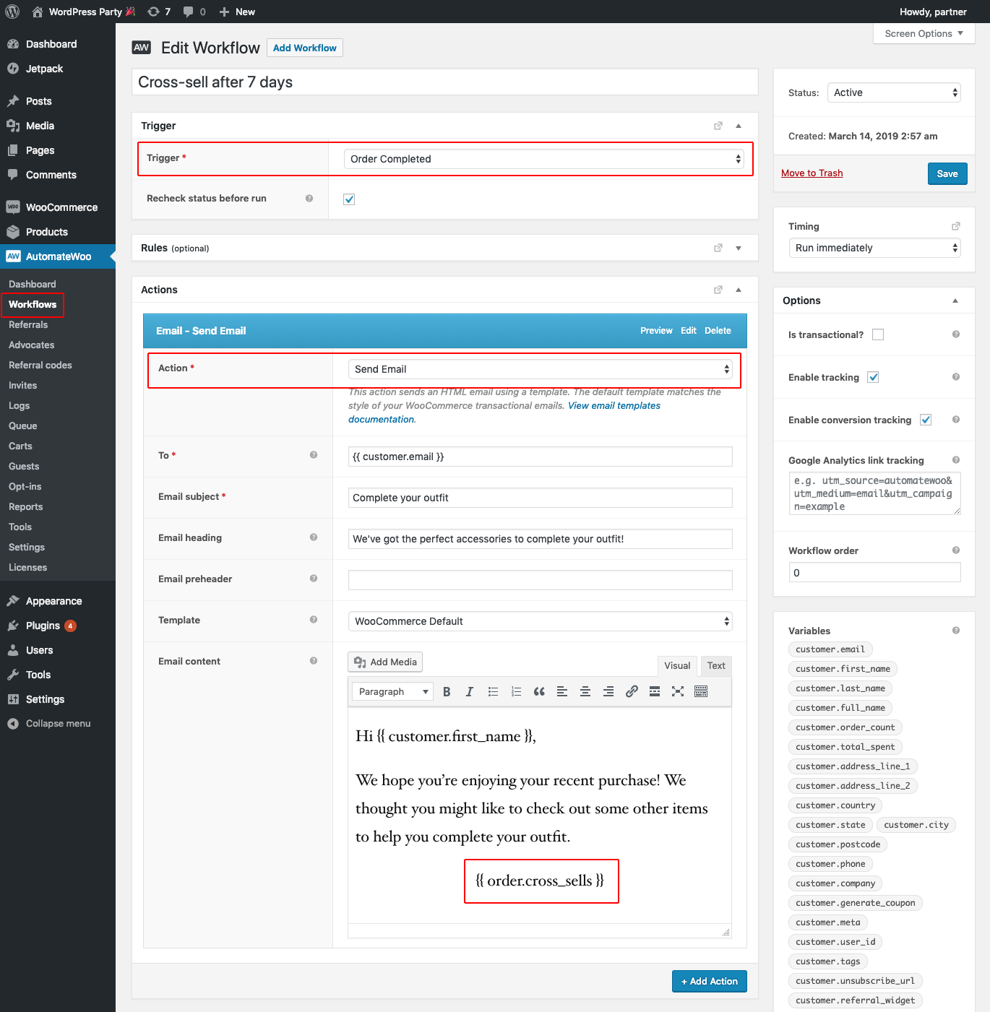Collapse the Options panel
The image size is (990, 1012).
(955, 300)
